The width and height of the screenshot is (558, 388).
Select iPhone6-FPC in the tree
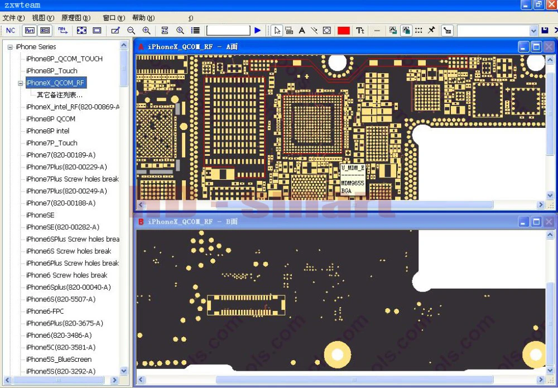click(x=45, y=311)
